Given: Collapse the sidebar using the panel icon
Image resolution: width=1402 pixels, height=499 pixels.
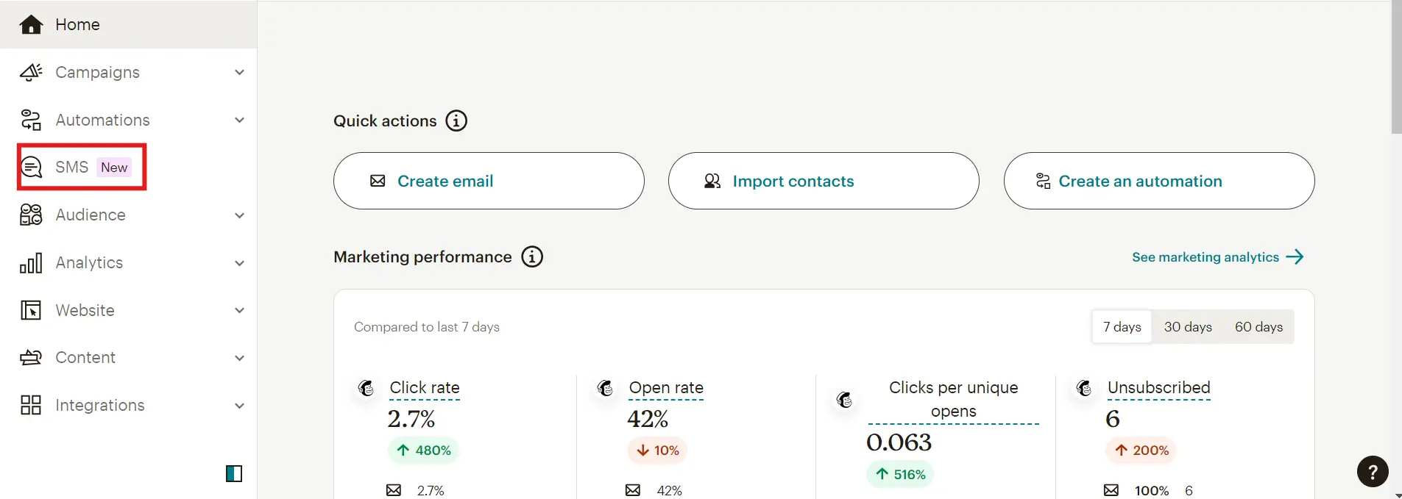Looking at the screenshot, I should [x=234, y=473].
